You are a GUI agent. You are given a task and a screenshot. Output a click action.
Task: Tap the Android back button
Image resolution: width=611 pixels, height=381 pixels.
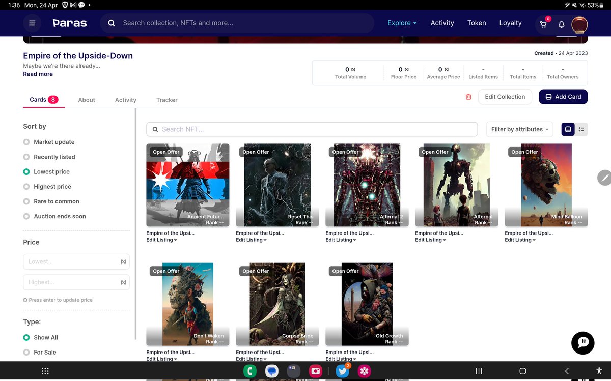[567, 371]
